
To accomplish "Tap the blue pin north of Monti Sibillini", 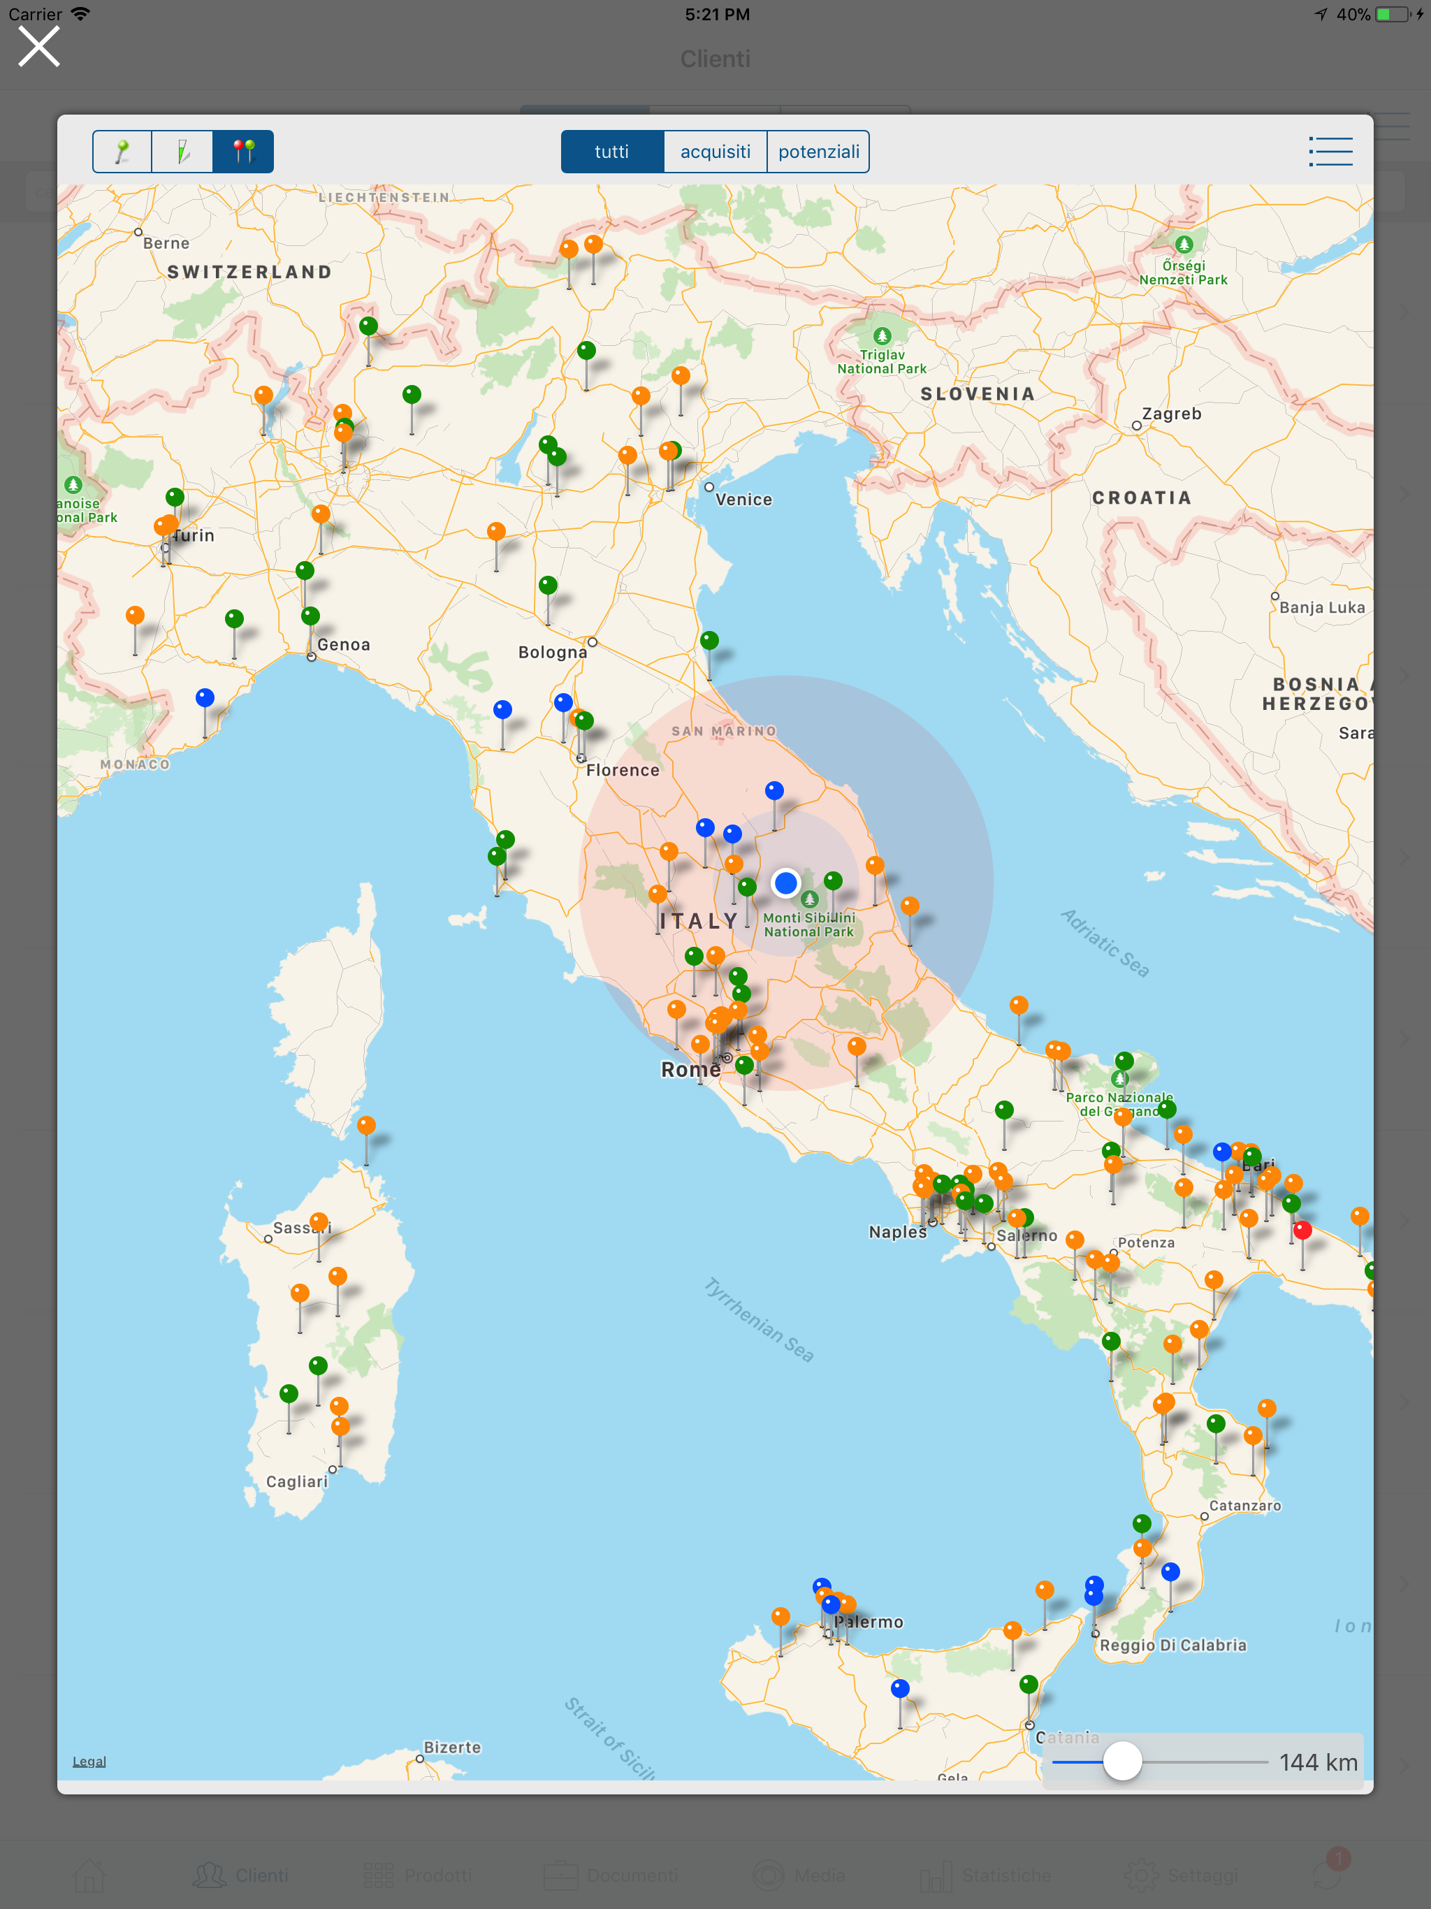I will click(x=774, y=790).
